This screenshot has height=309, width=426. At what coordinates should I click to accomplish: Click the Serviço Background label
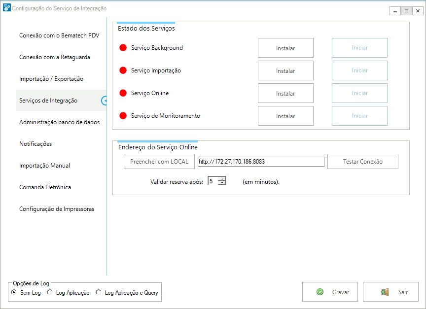click(x=157, y=48)
